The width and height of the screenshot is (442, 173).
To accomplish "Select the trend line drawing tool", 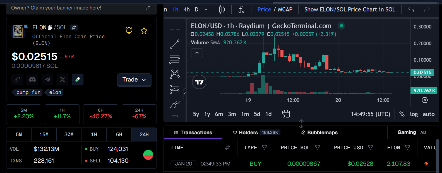I will pyautogui.click(x=175, y=44).
